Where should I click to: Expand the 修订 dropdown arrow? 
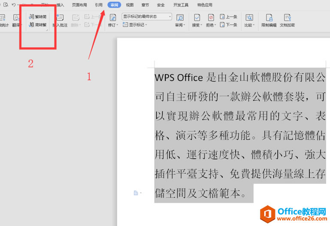point(118,25)
